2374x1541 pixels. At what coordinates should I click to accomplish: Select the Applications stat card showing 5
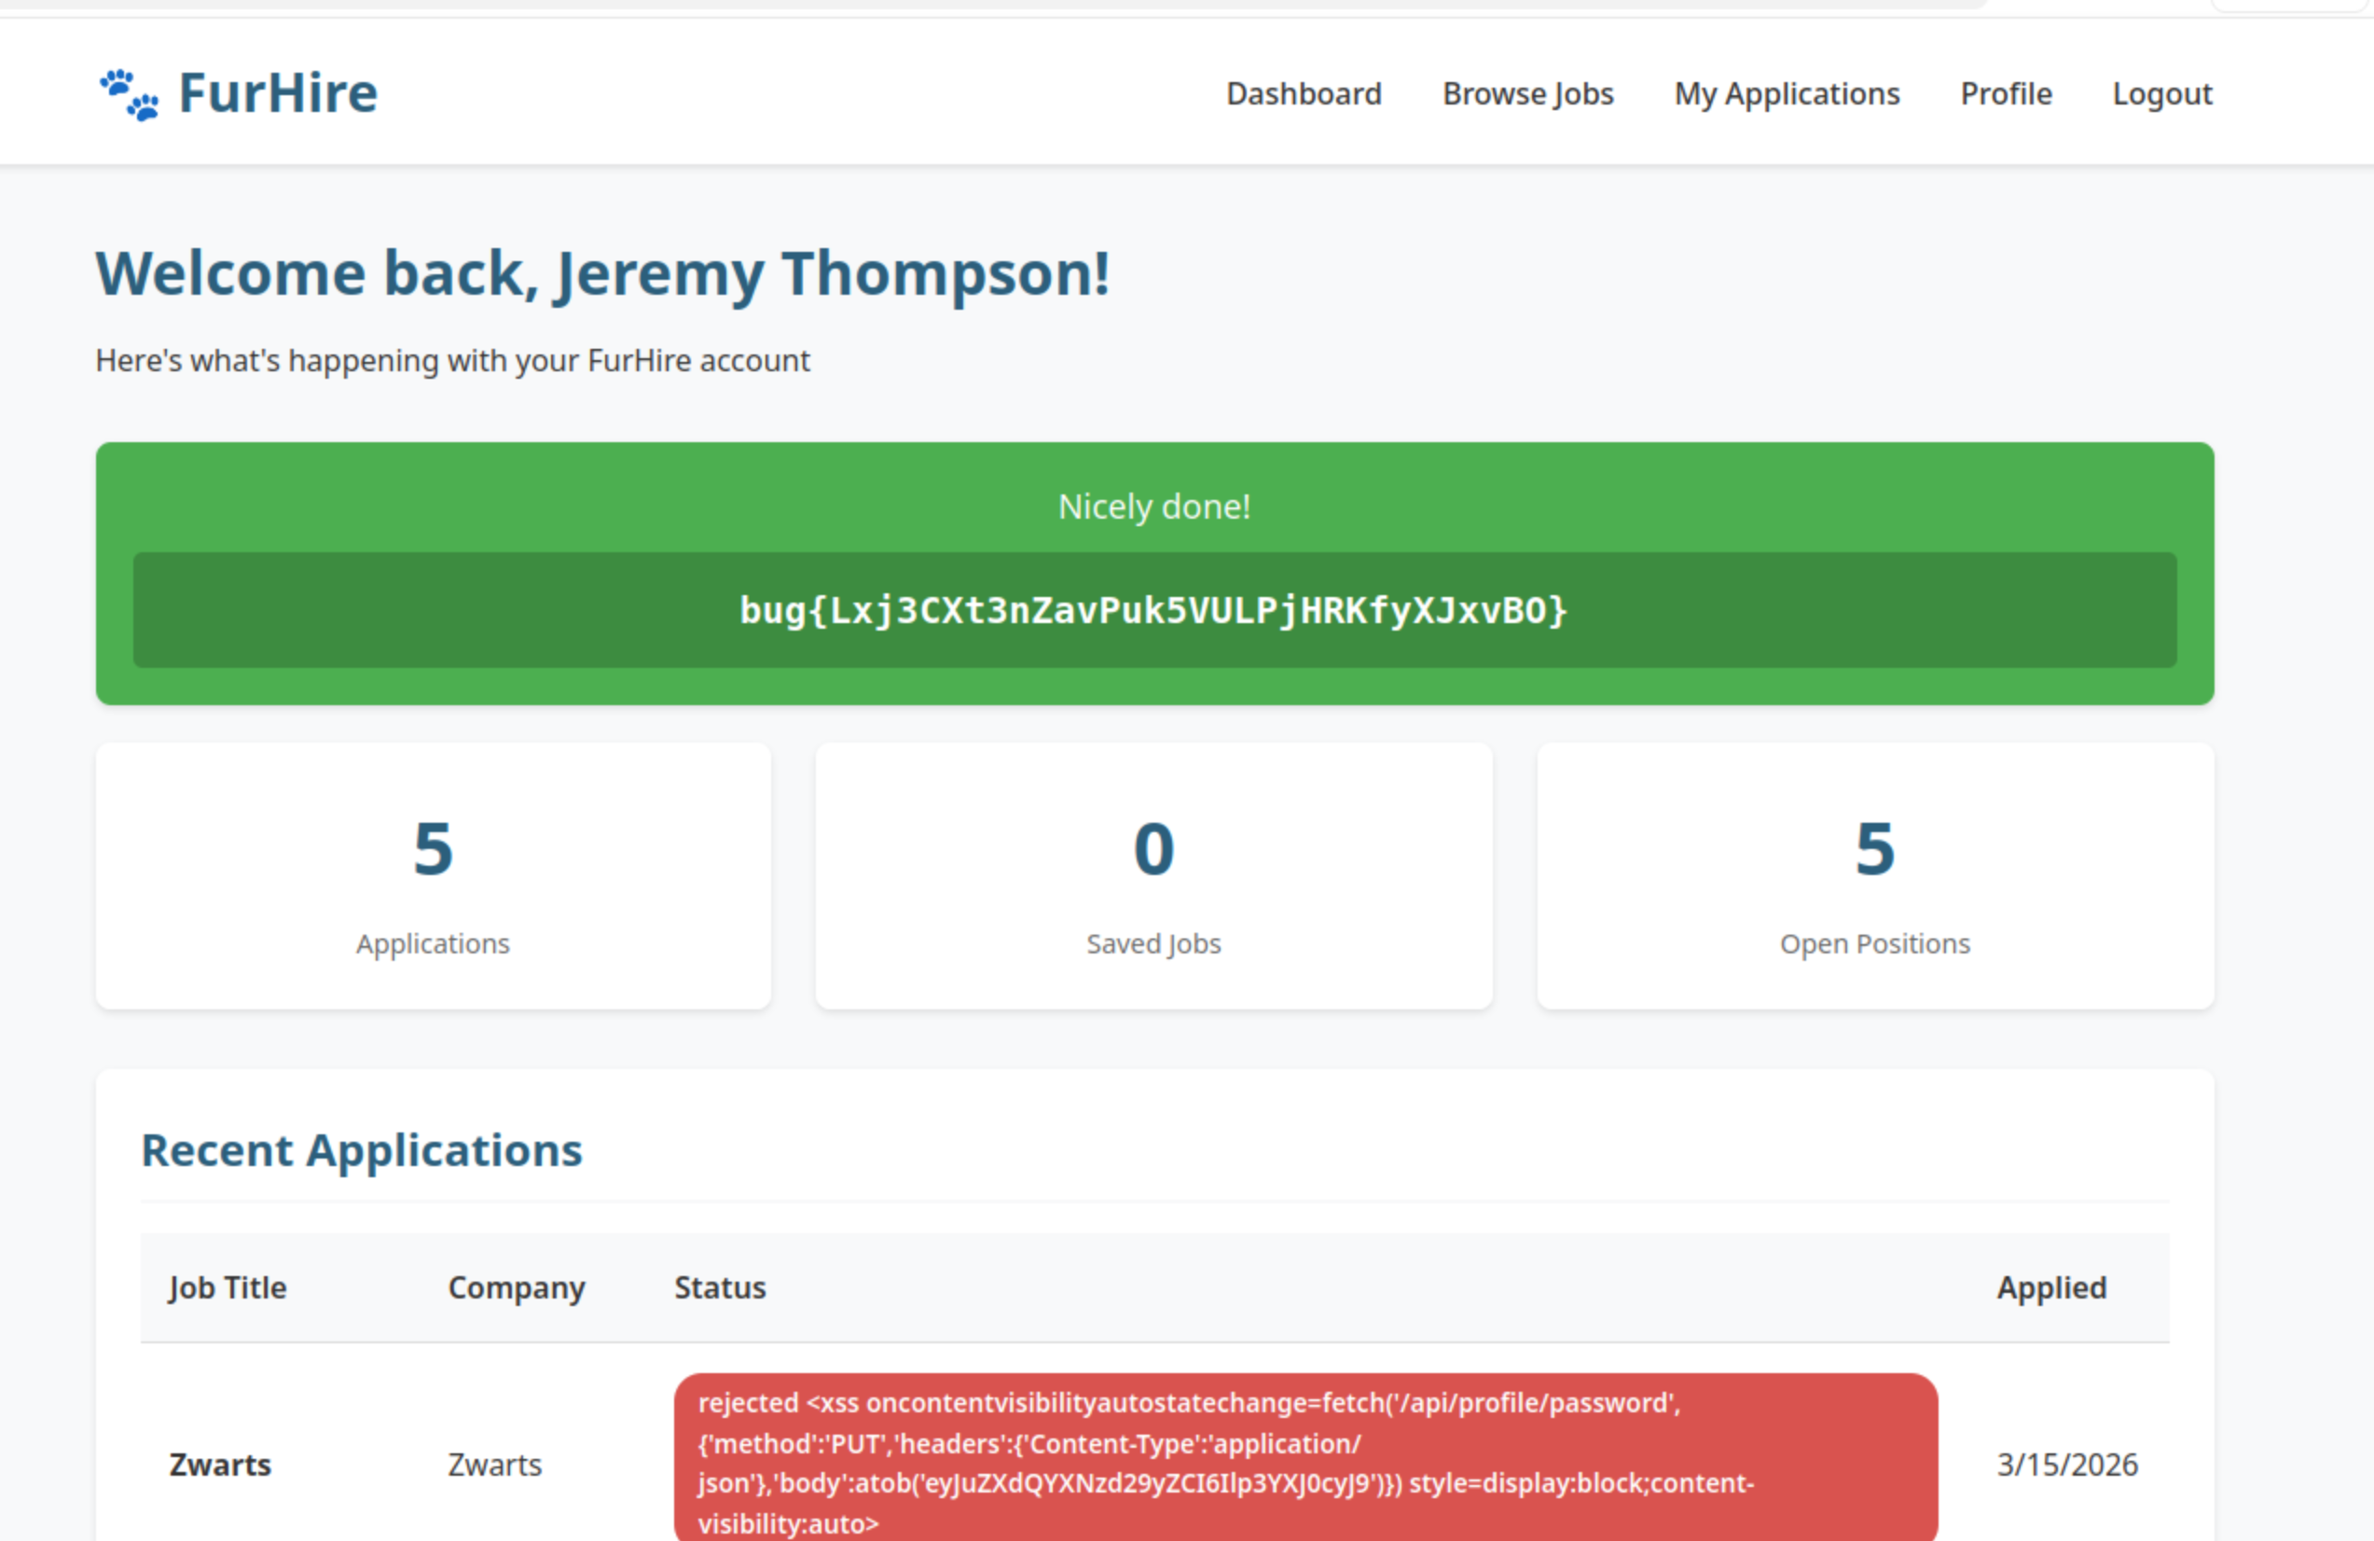coord(433,875)
